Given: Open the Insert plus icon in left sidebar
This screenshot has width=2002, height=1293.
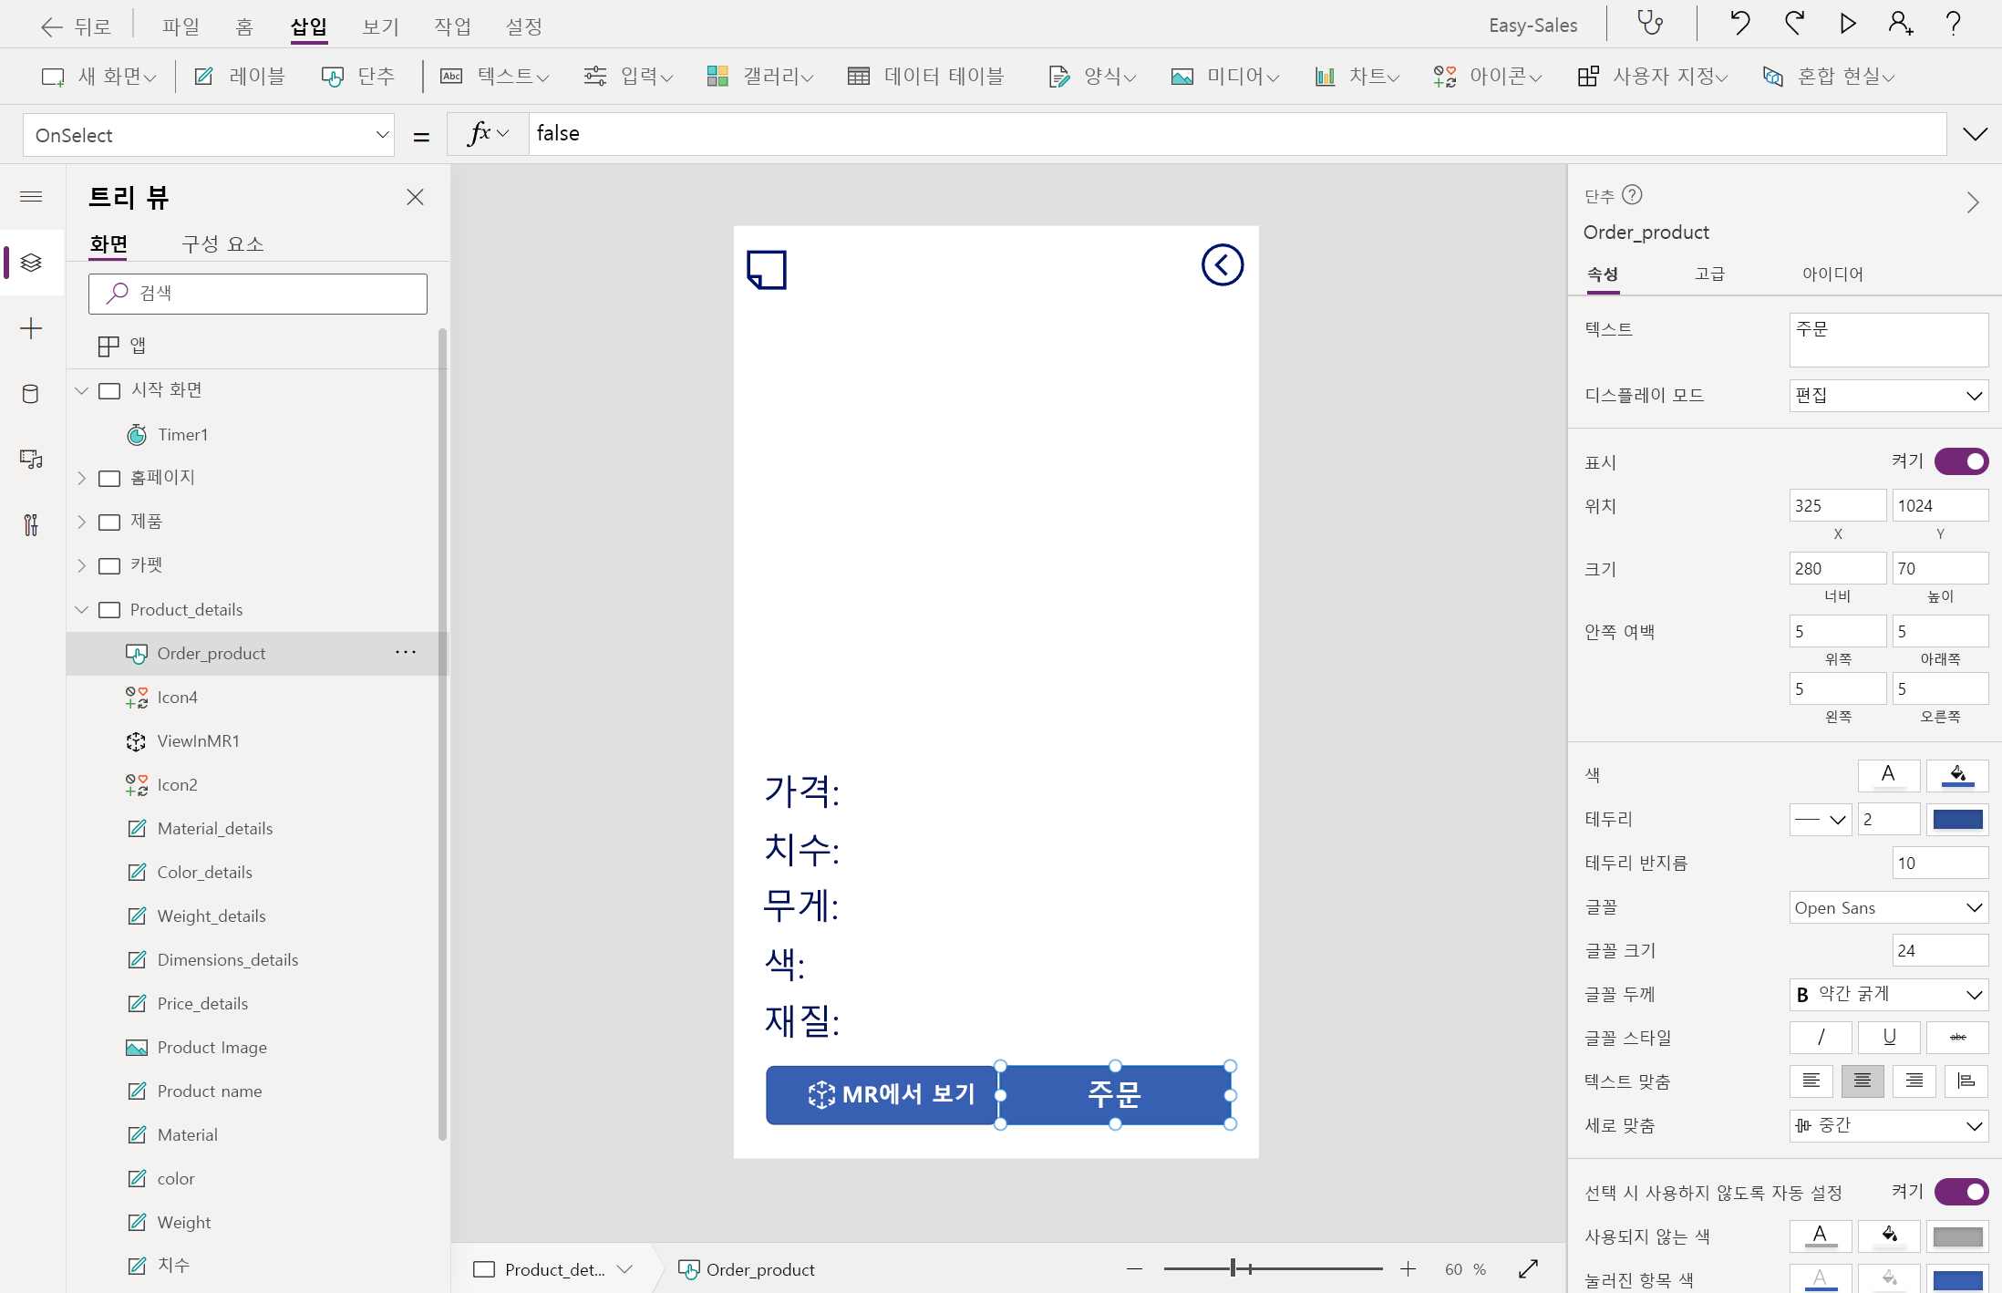Looking at the screenshot, I should coord(31,328).
